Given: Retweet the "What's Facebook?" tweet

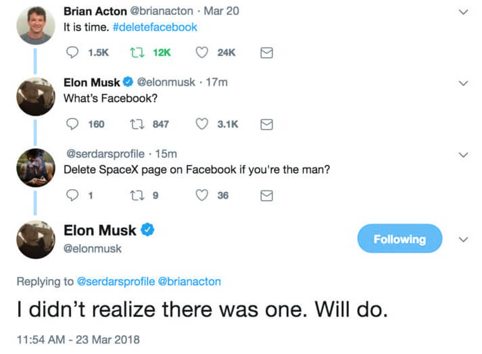Looking at the screenshot, I should pos(135,124).
